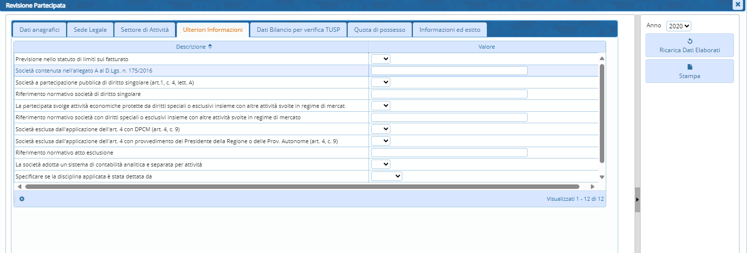
Task: Click the document icon on the Stampa button
Action: pyautogui.click(x=689, y=67)
